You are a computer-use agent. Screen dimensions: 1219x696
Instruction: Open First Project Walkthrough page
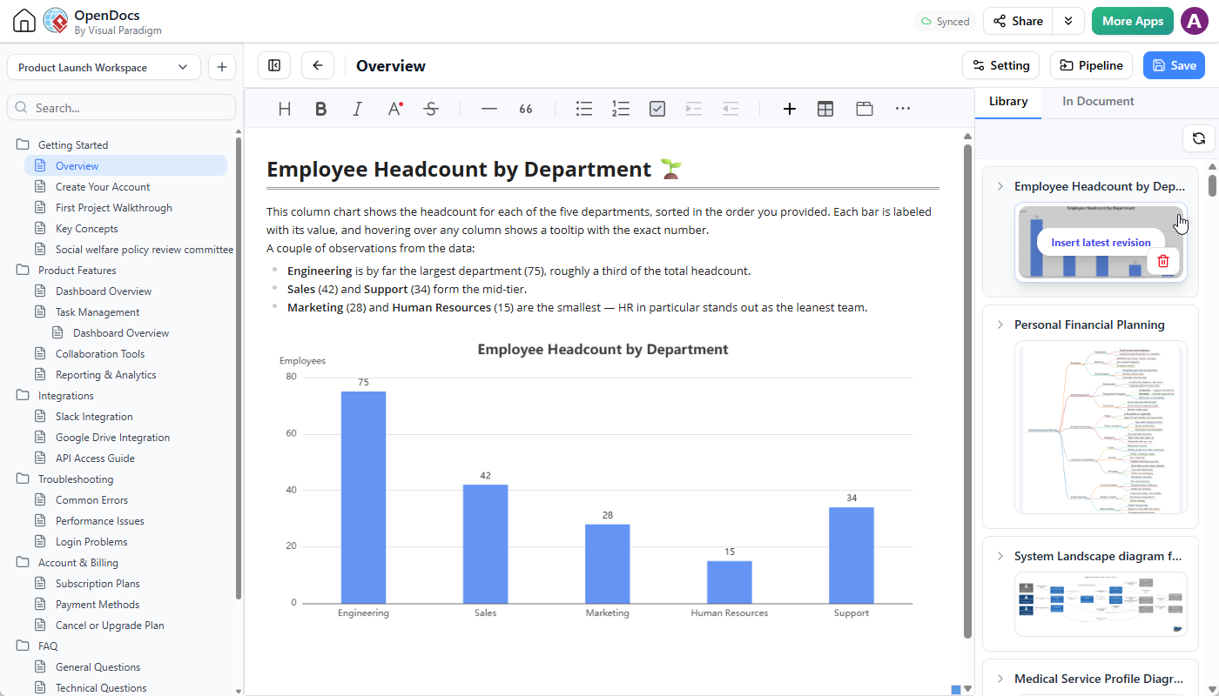pos(114,208)
